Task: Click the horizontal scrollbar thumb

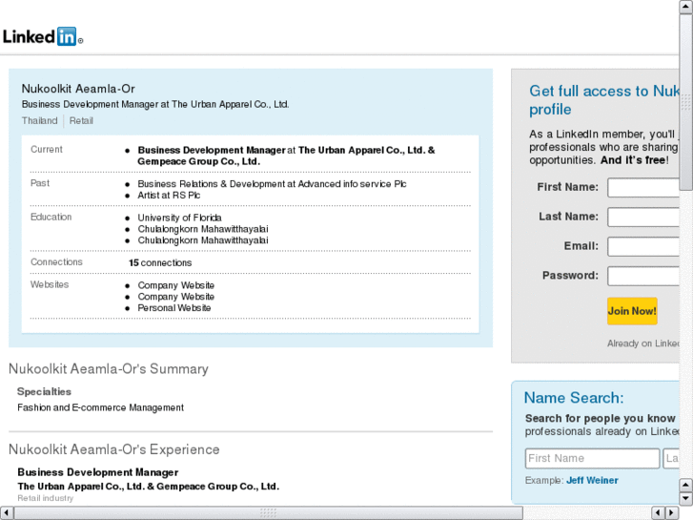Action: pyautogui.click(x=268, y=513)
